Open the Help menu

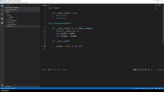tap(27, 3)
